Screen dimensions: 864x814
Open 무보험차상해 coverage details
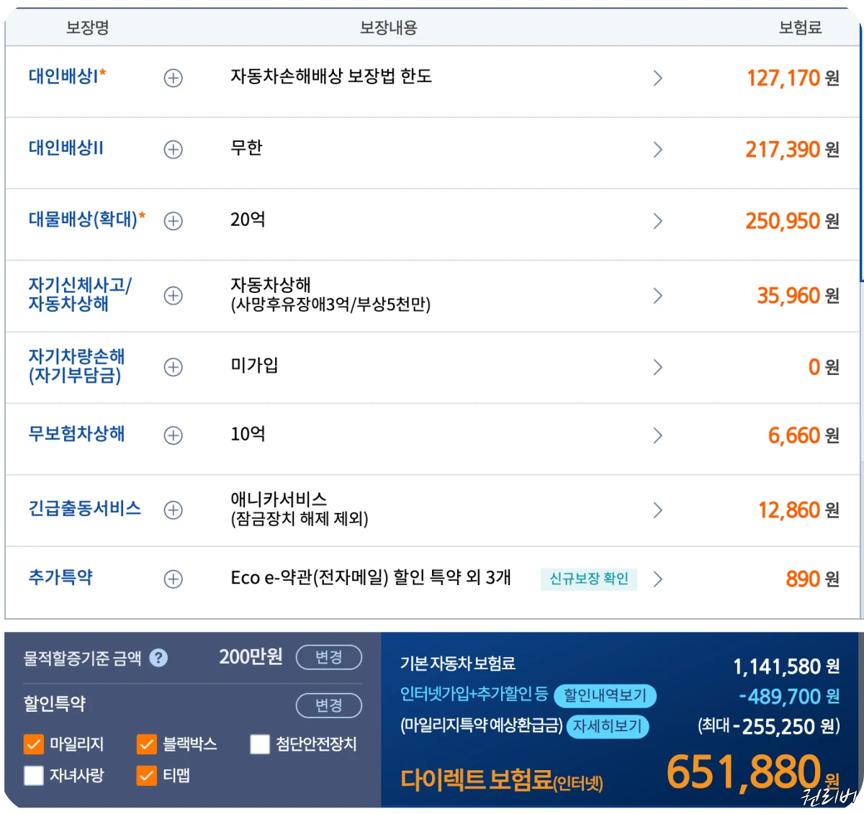coord(173,435)
